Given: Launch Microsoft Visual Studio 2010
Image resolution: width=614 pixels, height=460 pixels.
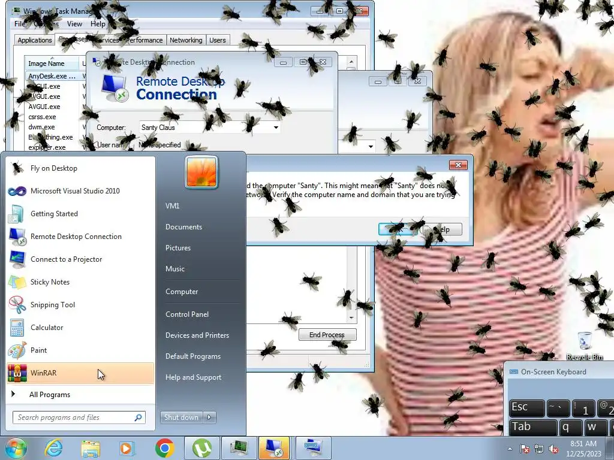Looking at the screenshot, I should (x=80, y=191).
